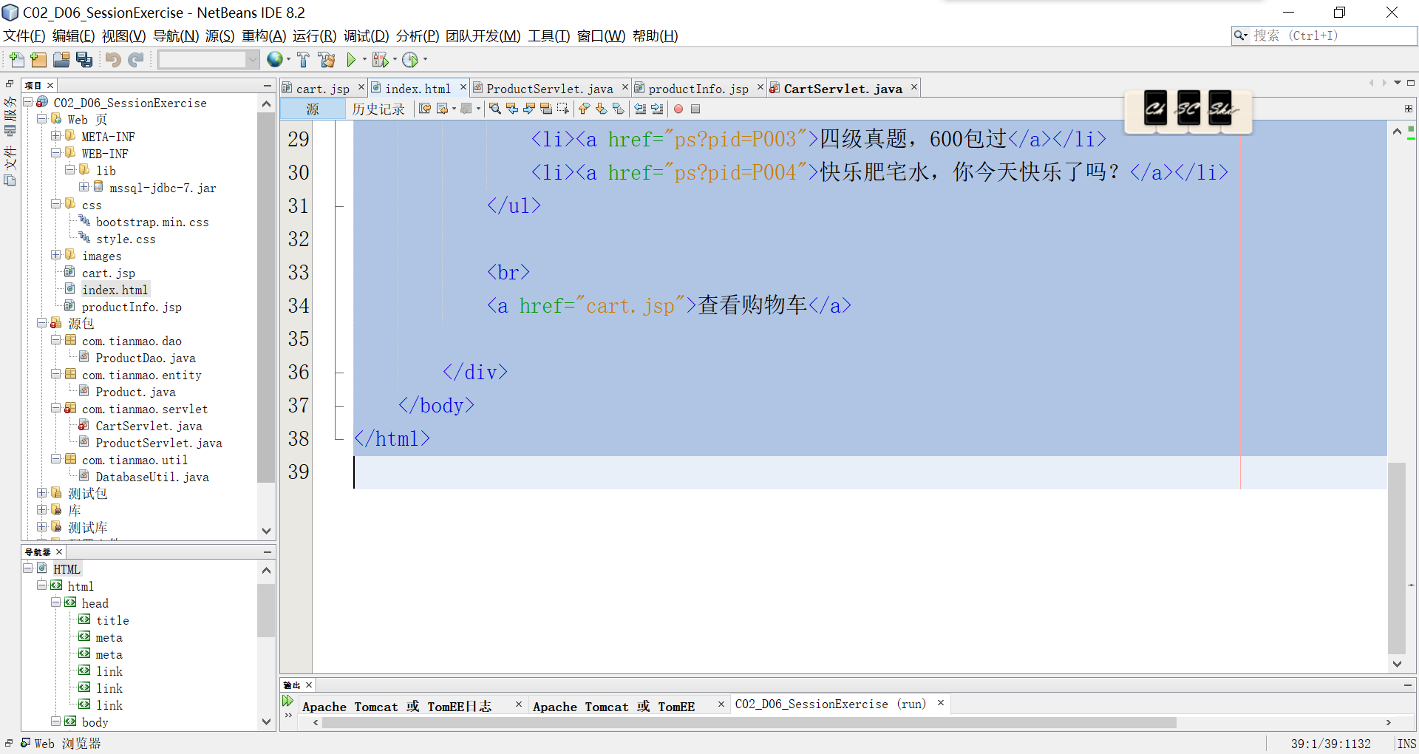Click Shift Line Left icon
Image resolution: width=1419 pixels, height=754 pixels.
[640, 109]
